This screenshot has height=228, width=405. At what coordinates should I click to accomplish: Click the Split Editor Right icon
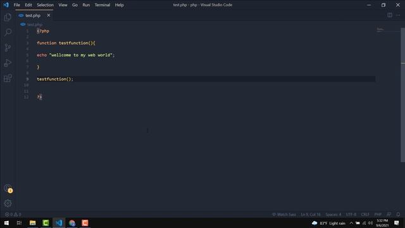(x=390, y=15)
